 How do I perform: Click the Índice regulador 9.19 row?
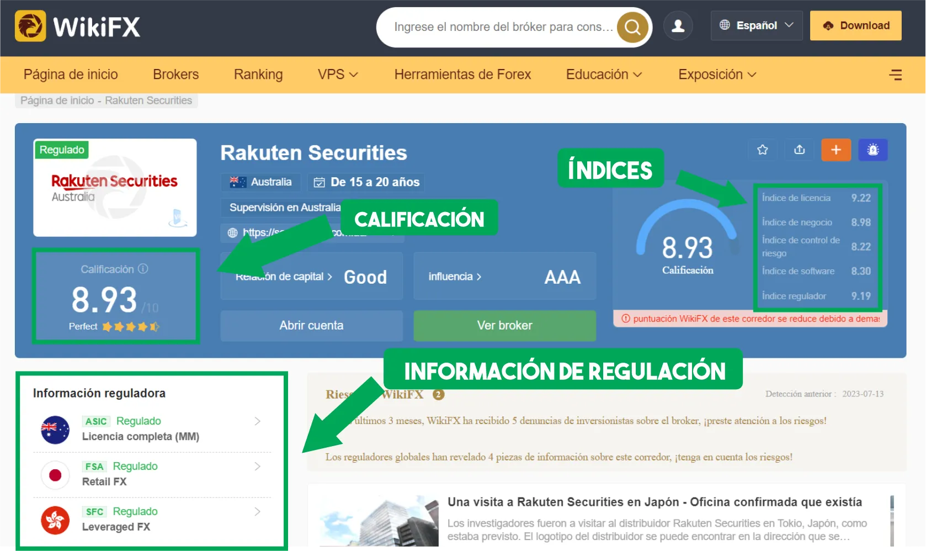click(816, 296)
